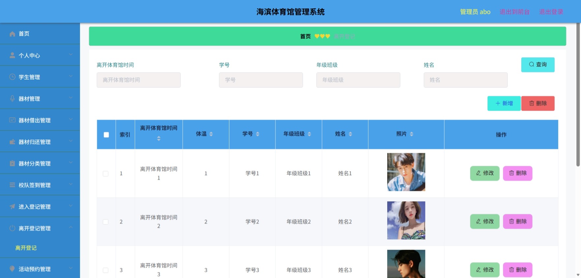This screenshot has height=278, width=581.
Task: Expand the 校队签到管理 menu chevron
Action: click(71, 184)
